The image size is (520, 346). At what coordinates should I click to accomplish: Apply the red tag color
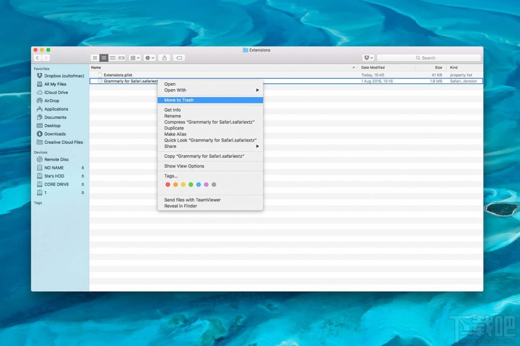coord(168,185)
